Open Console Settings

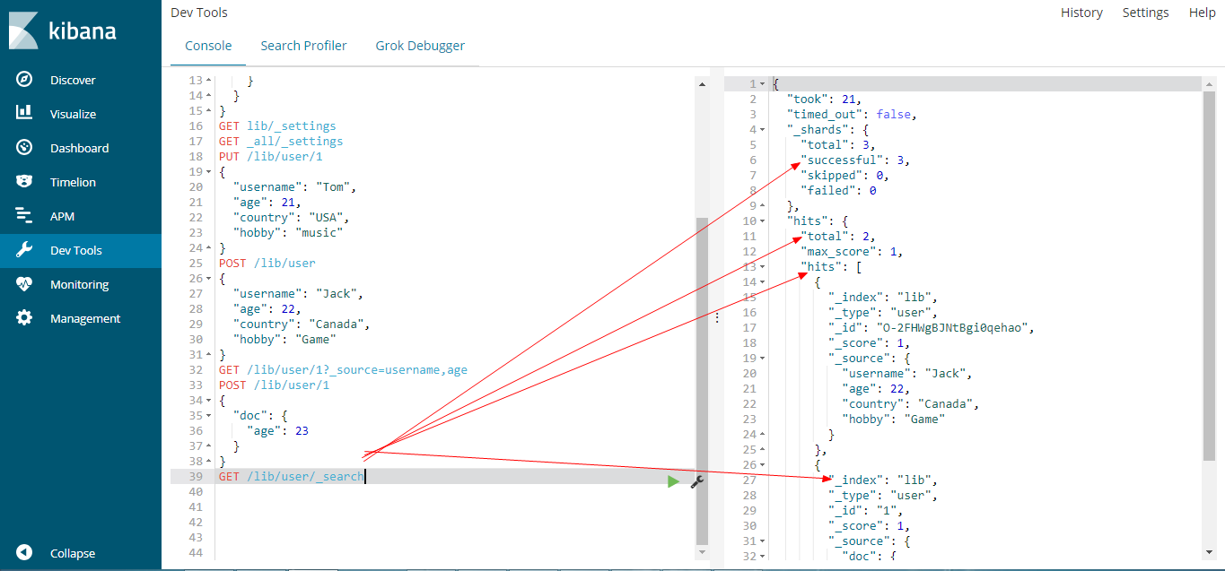click(x=1145, y=13)
